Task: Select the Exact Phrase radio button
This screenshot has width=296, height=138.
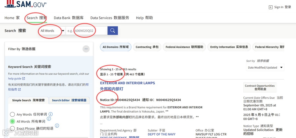Action: coord(12,128)
